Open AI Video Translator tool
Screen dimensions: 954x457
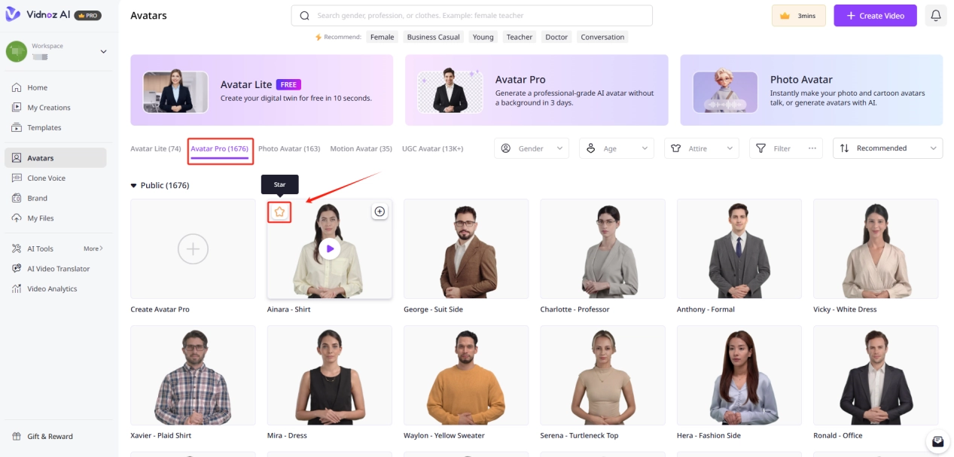point(58,269)
